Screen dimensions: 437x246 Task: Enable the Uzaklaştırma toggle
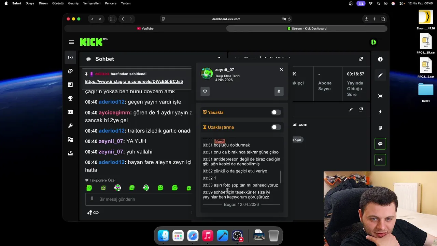pyautogui.click(x=276, y=127)
